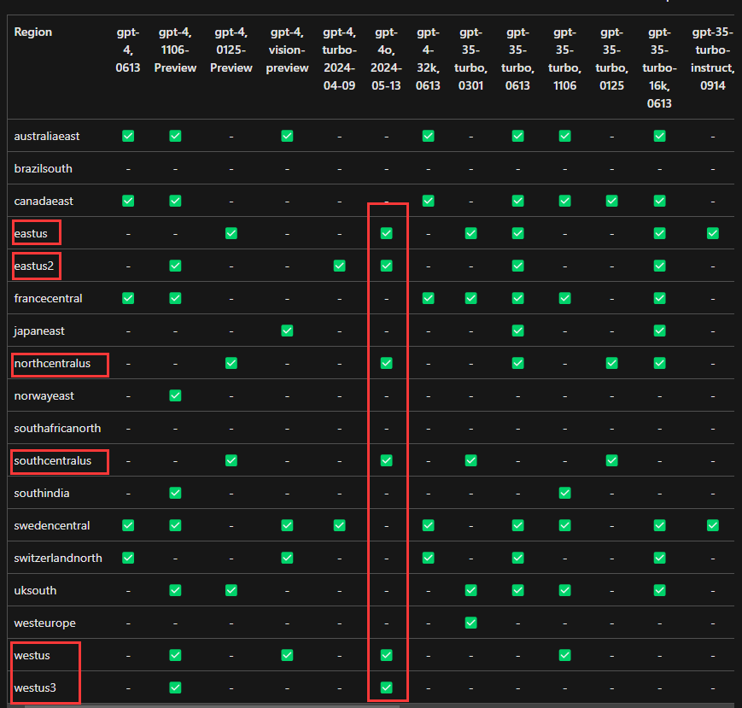Click swedencentral gpt-4 turbo-2024-04-09 check mark

coord(339,525)
